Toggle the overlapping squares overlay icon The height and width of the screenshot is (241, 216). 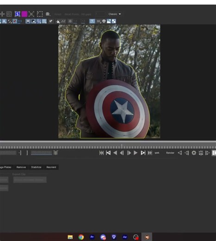coord(33,21)
